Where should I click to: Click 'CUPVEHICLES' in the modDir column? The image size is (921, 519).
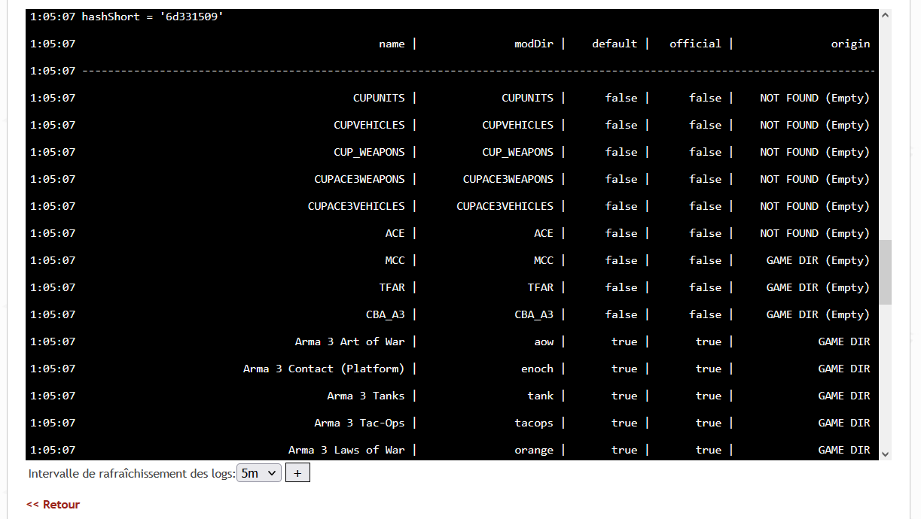[517, 125]
